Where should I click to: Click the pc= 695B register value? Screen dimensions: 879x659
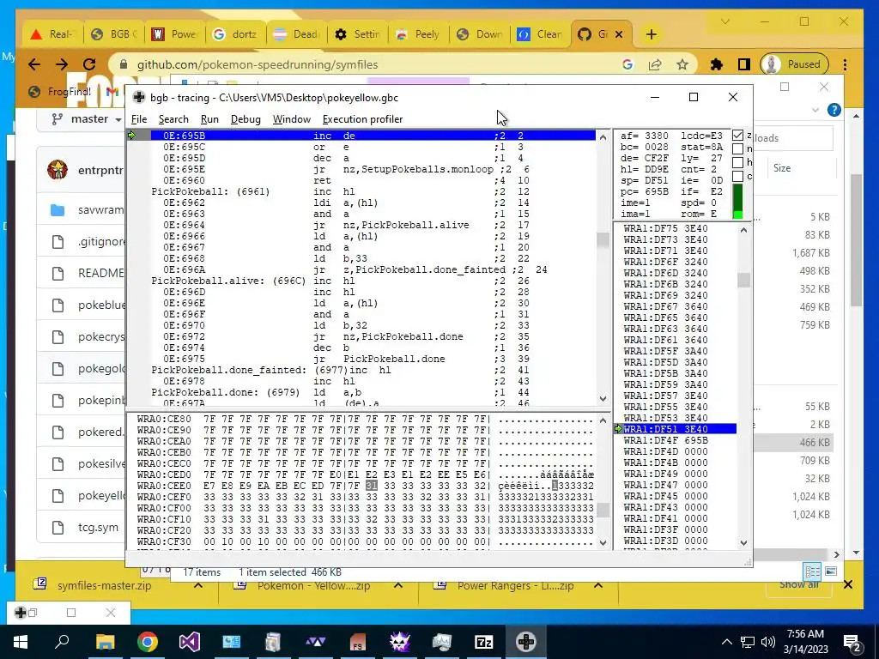pyautogui.click(x=644, y=191)
